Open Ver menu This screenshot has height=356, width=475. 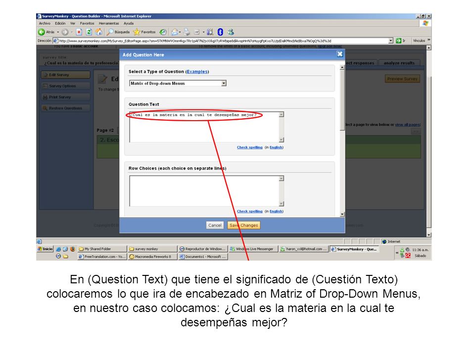73,23
